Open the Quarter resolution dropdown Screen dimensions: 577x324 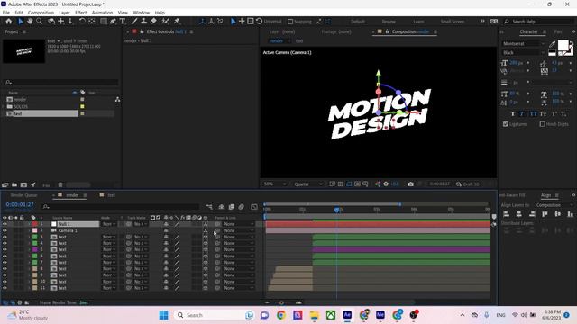pos(307,184)
